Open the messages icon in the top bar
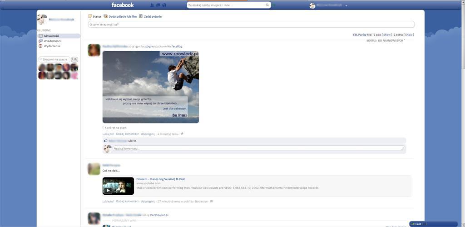The image size is (465, 227). (x=158, y=5)
